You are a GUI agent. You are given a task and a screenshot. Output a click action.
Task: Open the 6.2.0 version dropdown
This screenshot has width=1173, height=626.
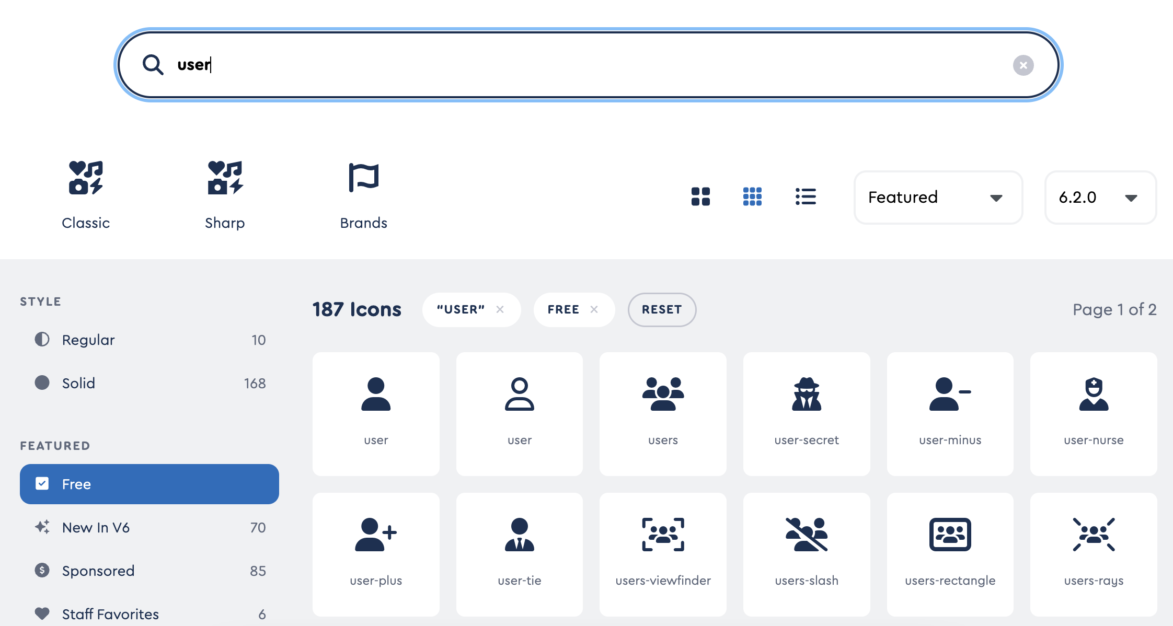[x=1100, y=198]
